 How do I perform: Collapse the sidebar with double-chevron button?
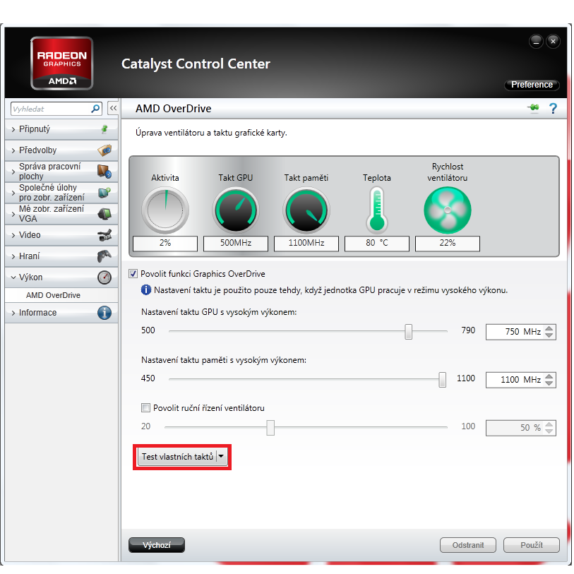coord(113,108)
